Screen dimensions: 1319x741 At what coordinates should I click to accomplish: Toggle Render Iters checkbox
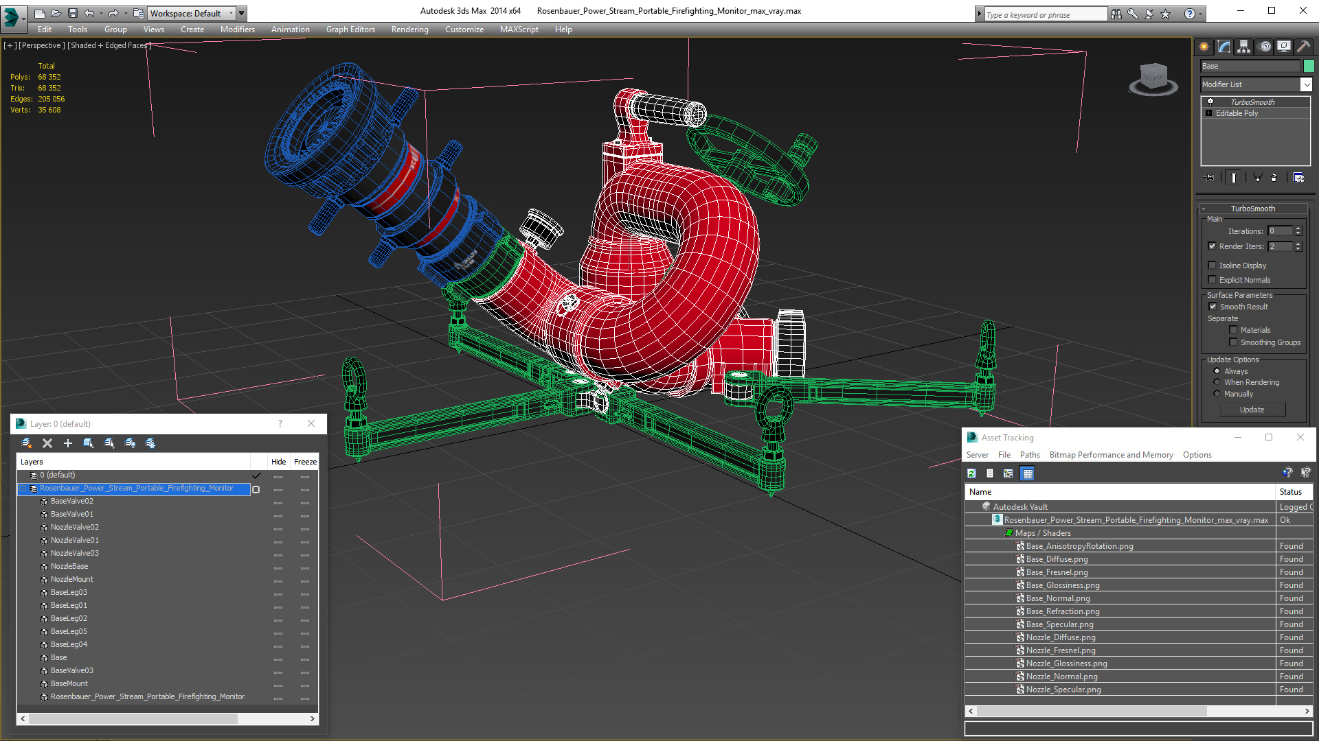(1213, 246)
